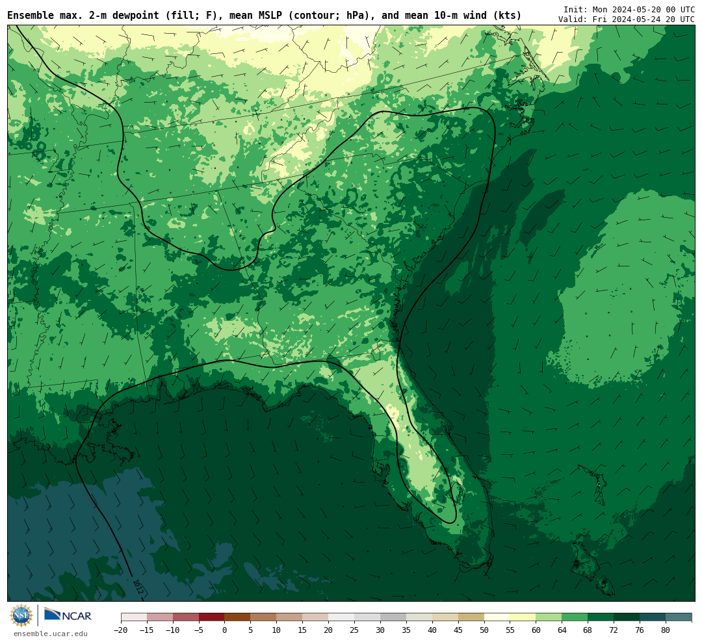Pick the pale beige 15 to 20 swatch
Image resolution: width=702 pixels, height=642 pixels.
316,617
